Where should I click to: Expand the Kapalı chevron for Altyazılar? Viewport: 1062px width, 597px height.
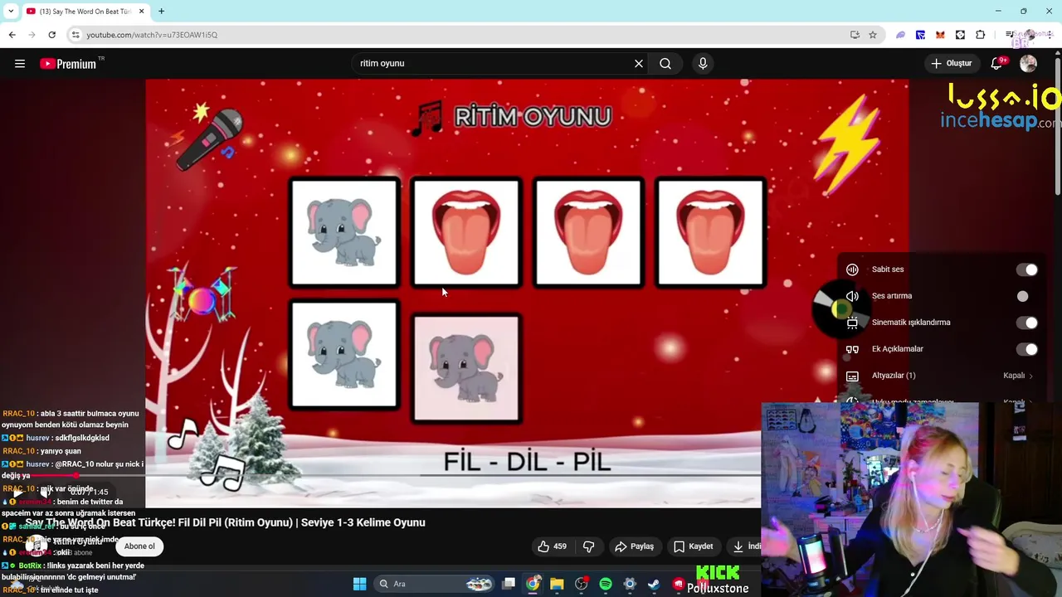pyautogui.click(x=1030, y=376)
